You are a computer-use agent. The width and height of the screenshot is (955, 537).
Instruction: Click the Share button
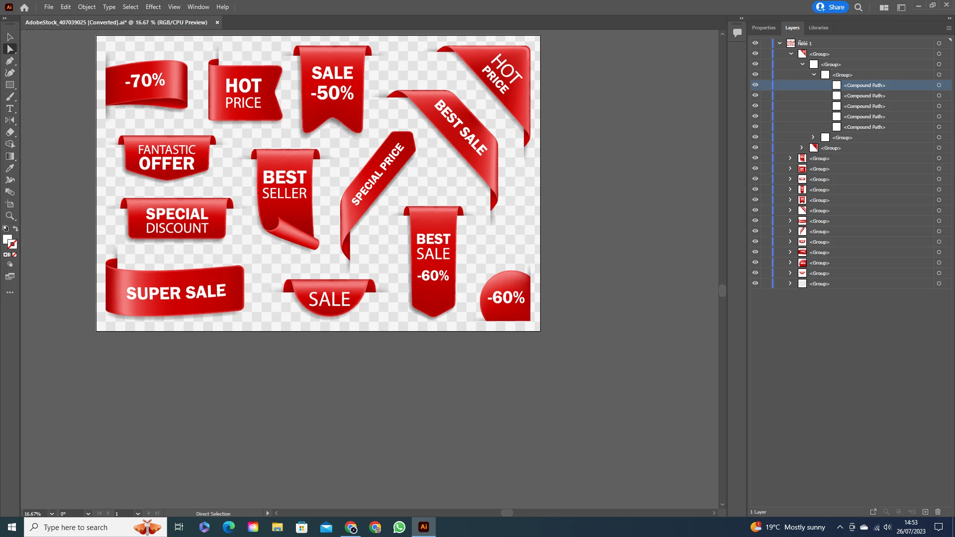831,7
